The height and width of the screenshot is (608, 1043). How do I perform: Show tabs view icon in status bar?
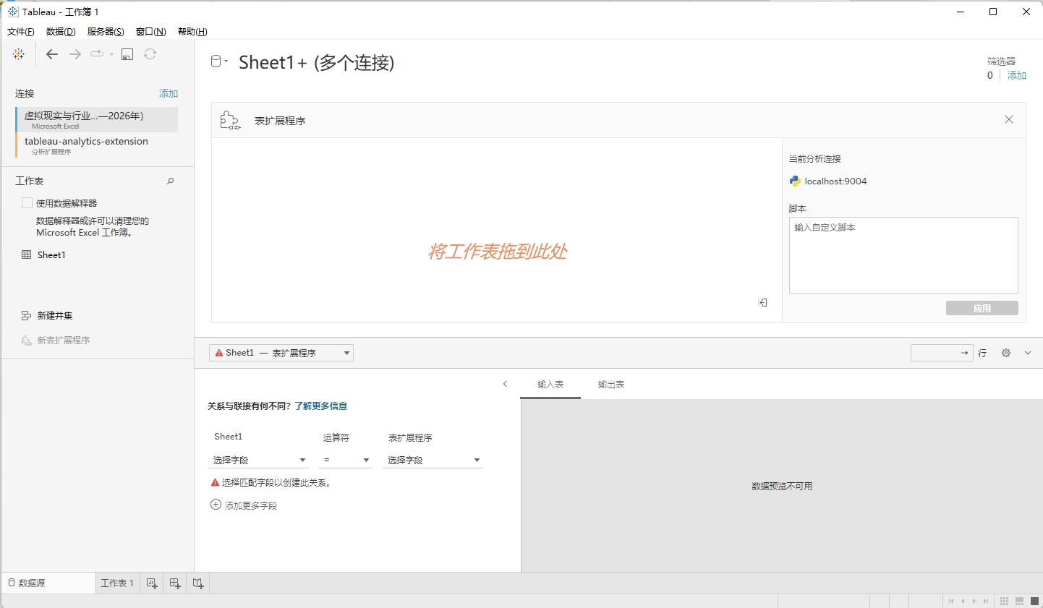1034,601
